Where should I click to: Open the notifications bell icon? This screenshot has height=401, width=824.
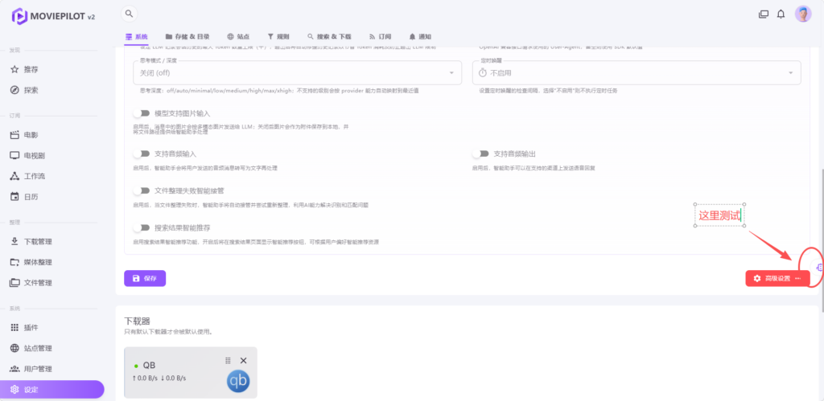coord(781,14)
